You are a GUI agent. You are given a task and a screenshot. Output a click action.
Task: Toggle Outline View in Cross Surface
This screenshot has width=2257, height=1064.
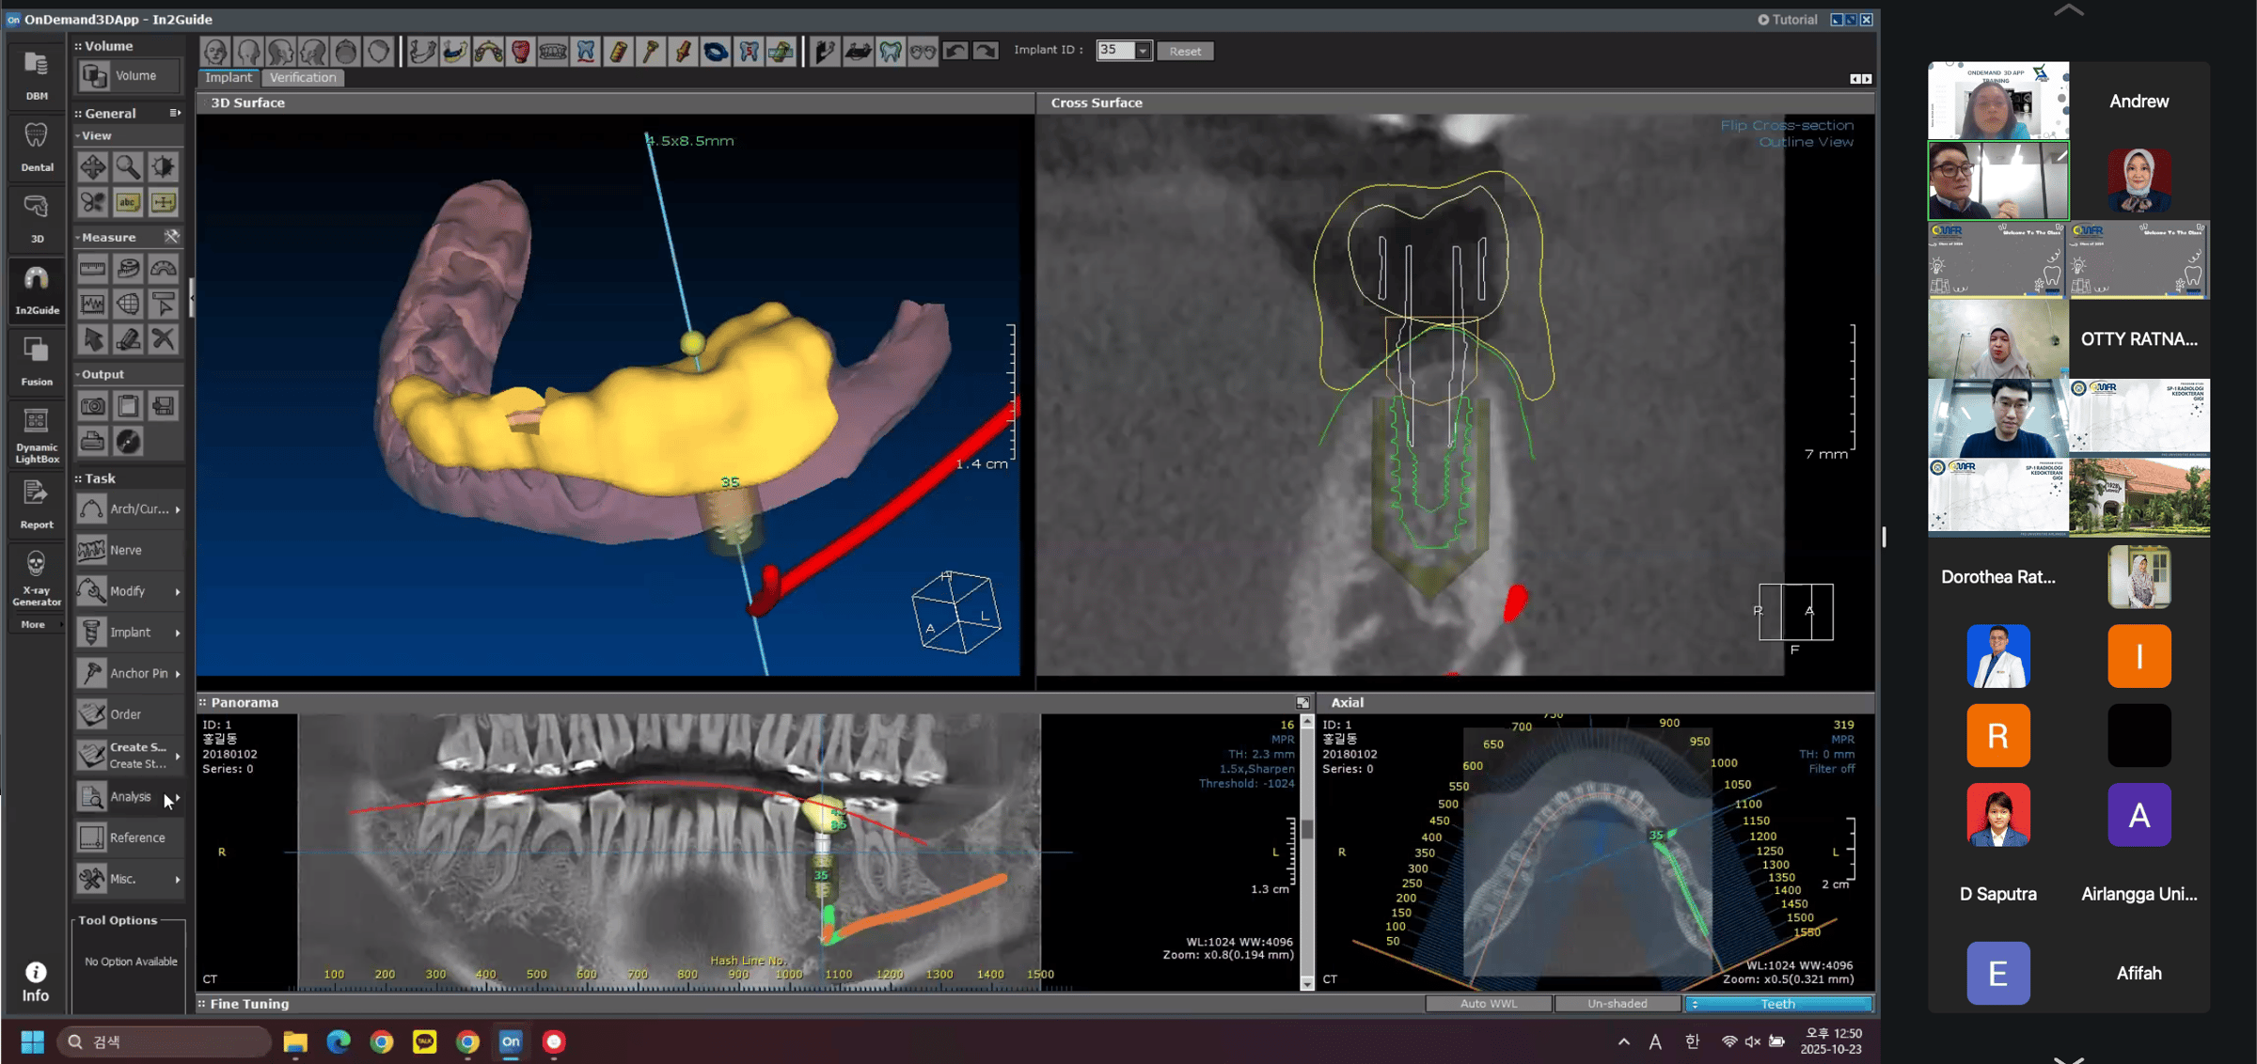[1806, 142]
